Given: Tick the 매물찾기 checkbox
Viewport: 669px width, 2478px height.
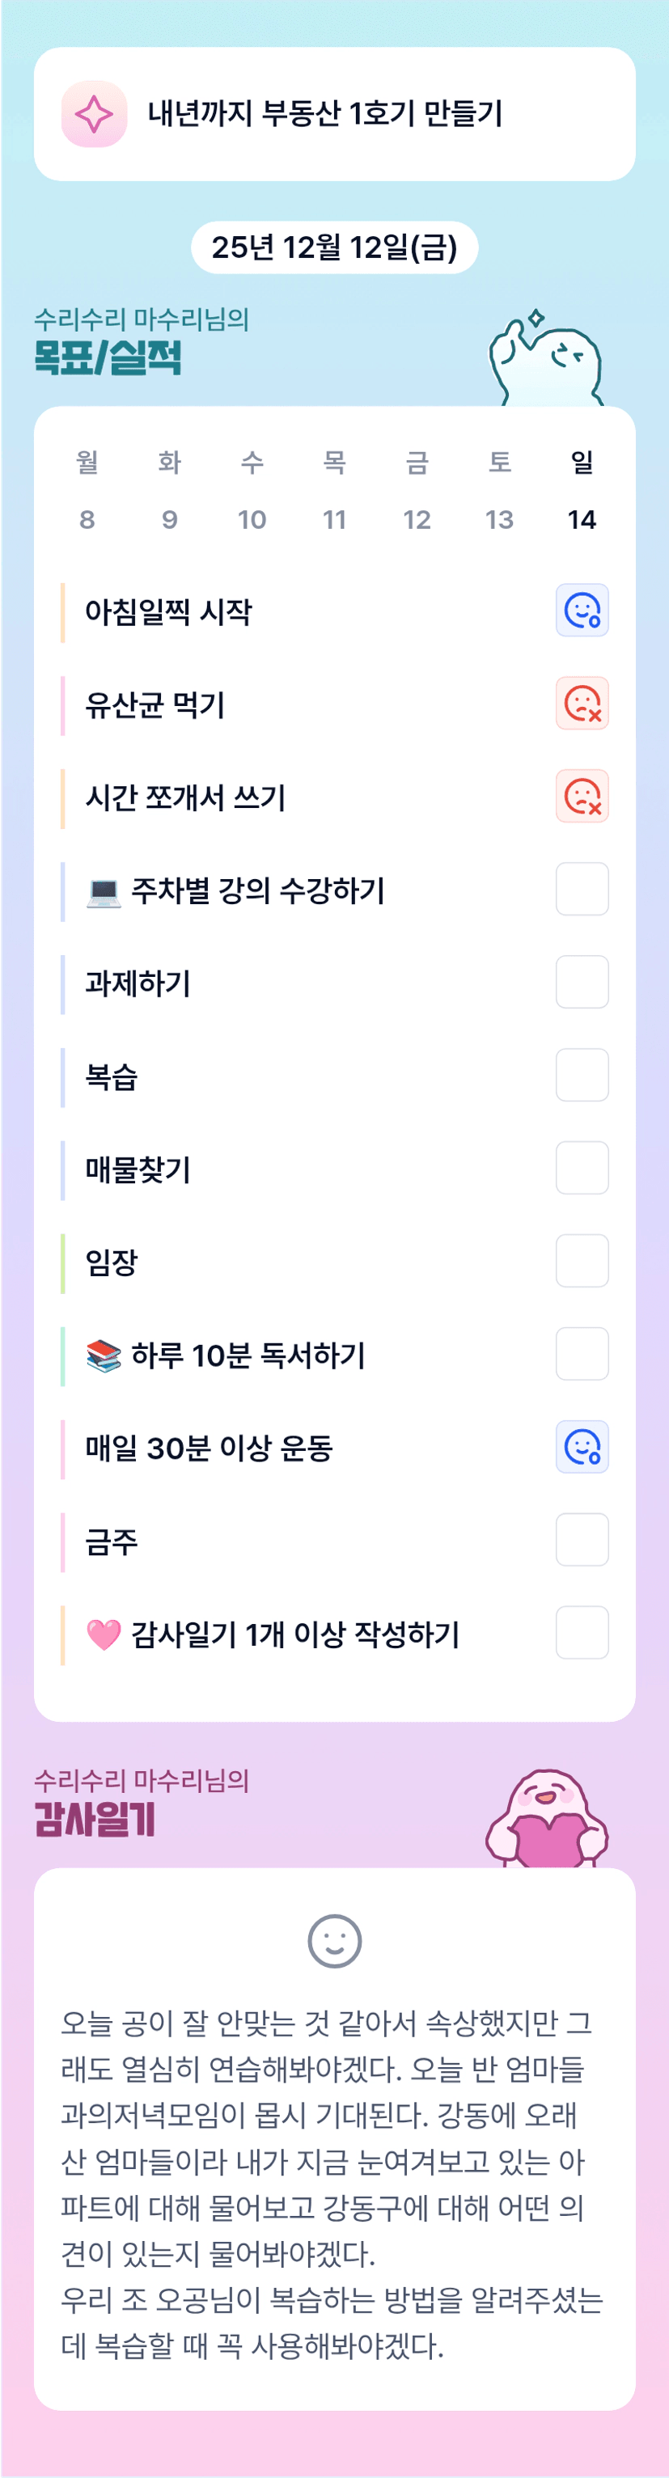Looking at the screenshot, I should [582, 1168].
